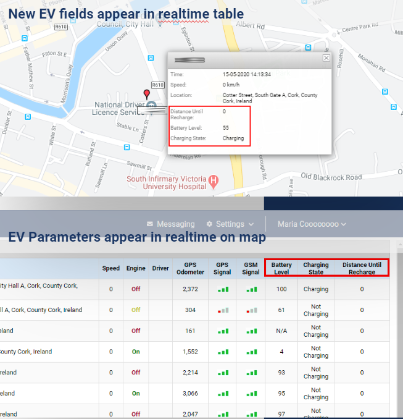Image resolution: width=403 pixels, height=419 pixels.
Task: Select the odometer value 2,214
Action: click(x=190, y=373)
